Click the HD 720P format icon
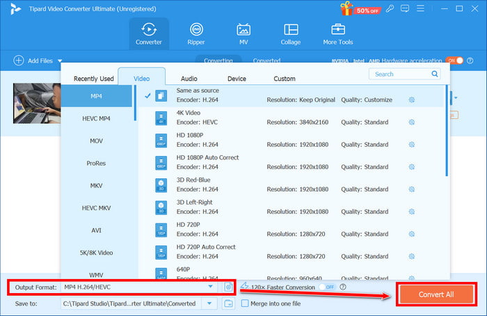 (x=161, y=230)
